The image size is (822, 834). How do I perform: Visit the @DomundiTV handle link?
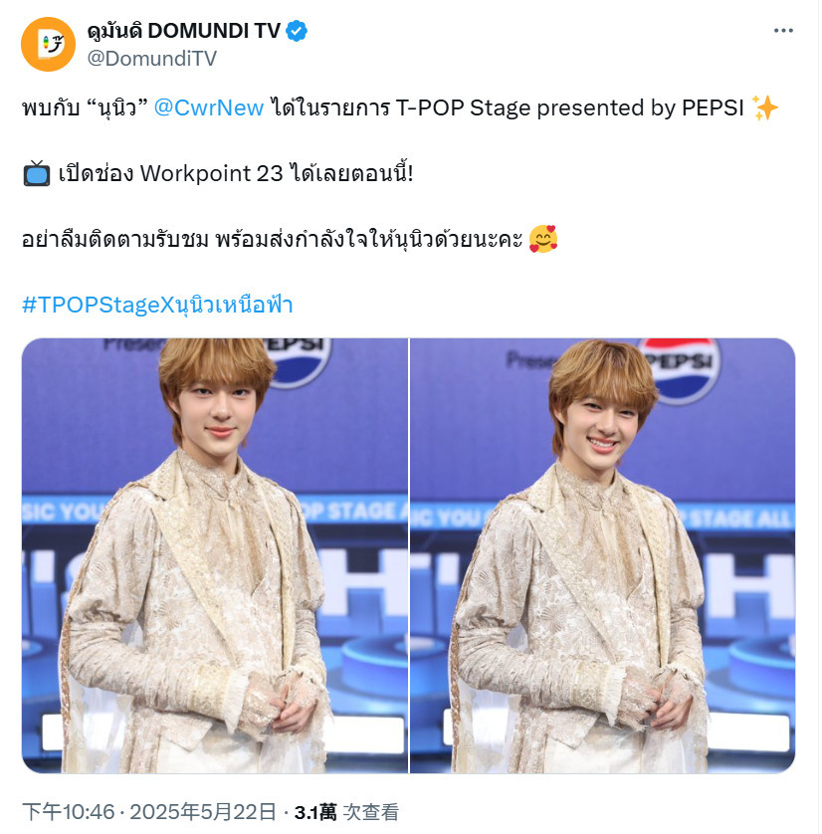tap(152, 58)
